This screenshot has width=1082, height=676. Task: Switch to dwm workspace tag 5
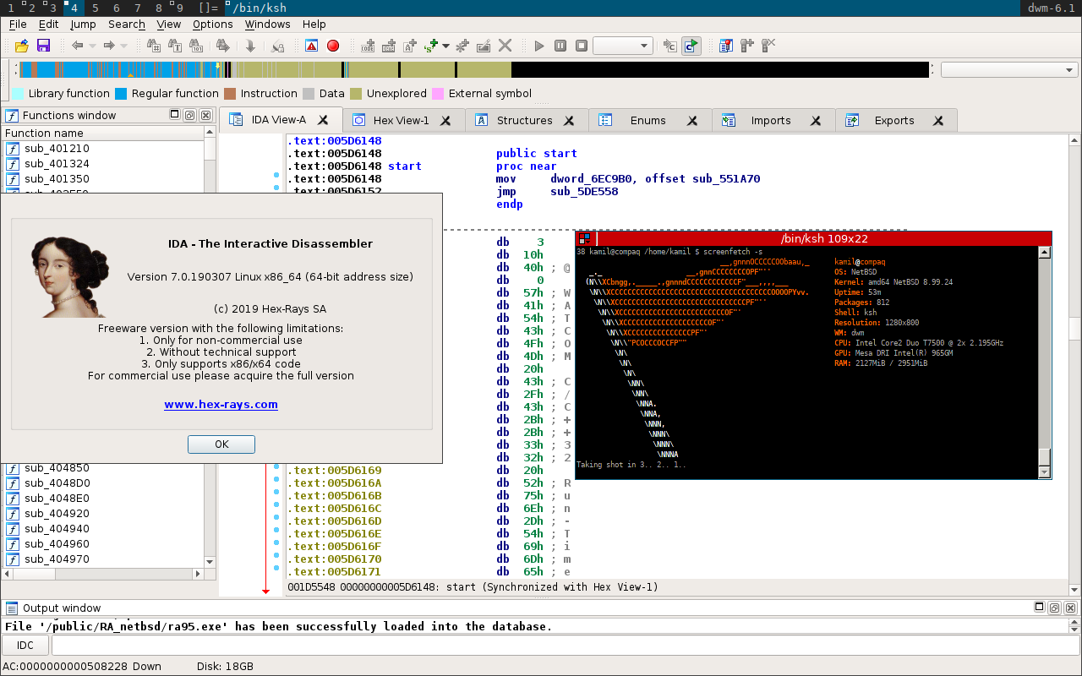tap(95, 8)
